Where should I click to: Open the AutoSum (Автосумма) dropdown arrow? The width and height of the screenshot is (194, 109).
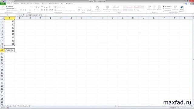[x=171, y=6]
